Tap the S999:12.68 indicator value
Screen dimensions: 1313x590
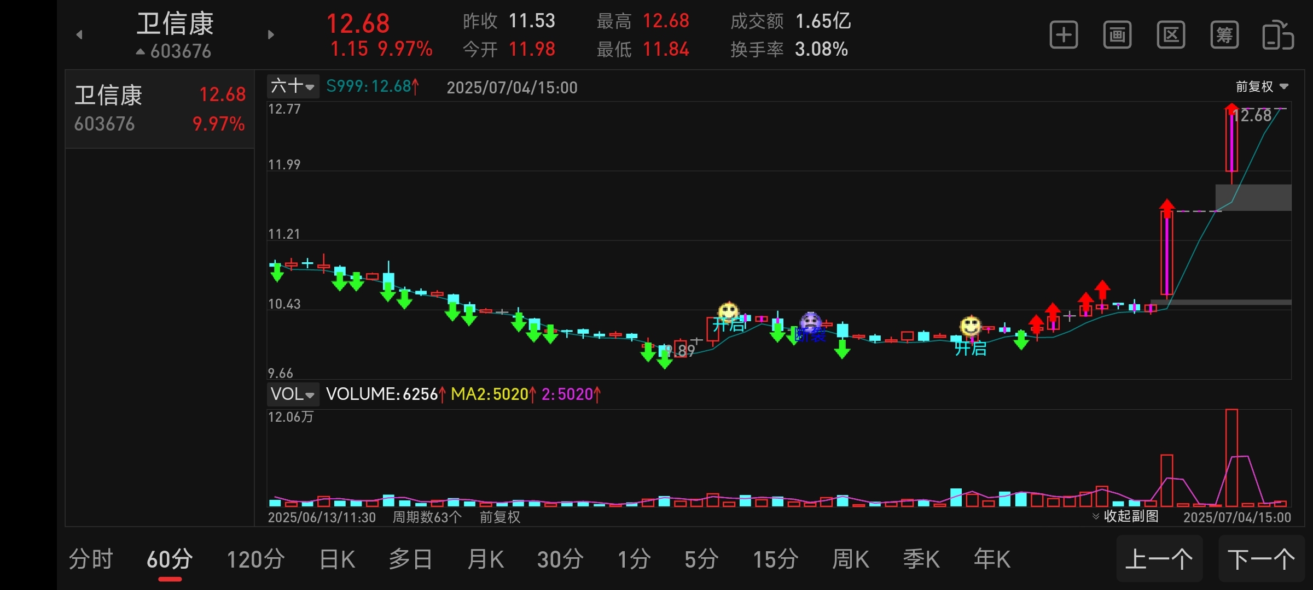tap(373, 86)
